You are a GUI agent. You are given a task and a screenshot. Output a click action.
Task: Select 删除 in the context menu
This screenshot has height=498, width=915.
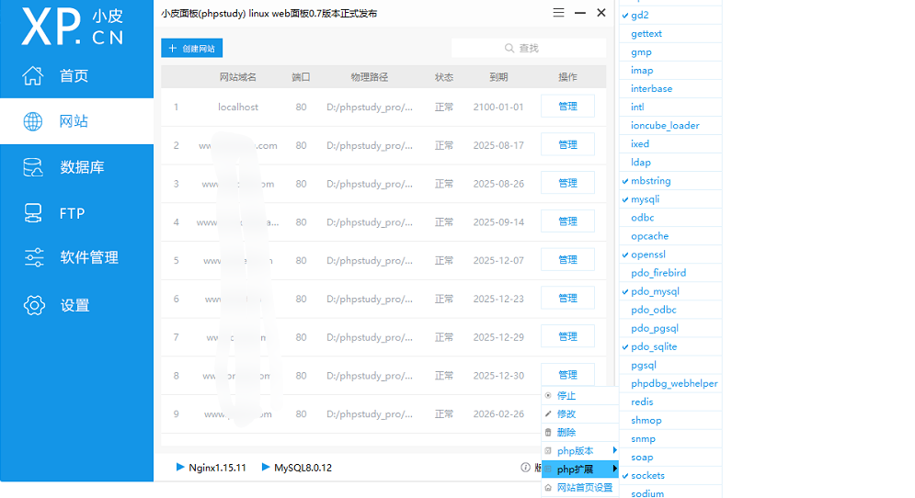coord(566,433)
